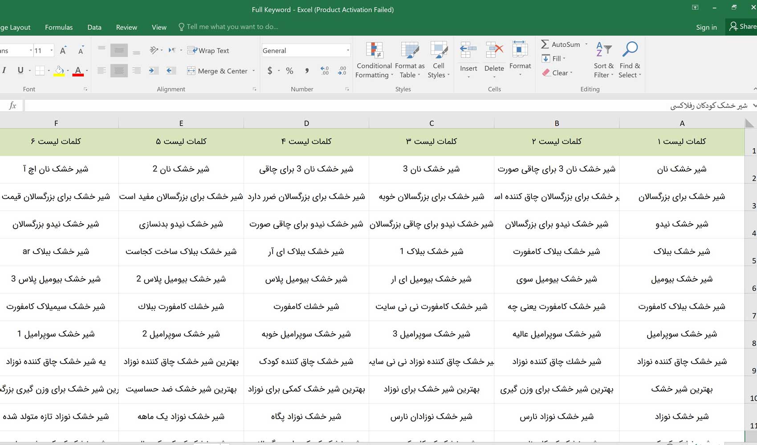Expand the formula bar chevron

click(x=754, y=105)
